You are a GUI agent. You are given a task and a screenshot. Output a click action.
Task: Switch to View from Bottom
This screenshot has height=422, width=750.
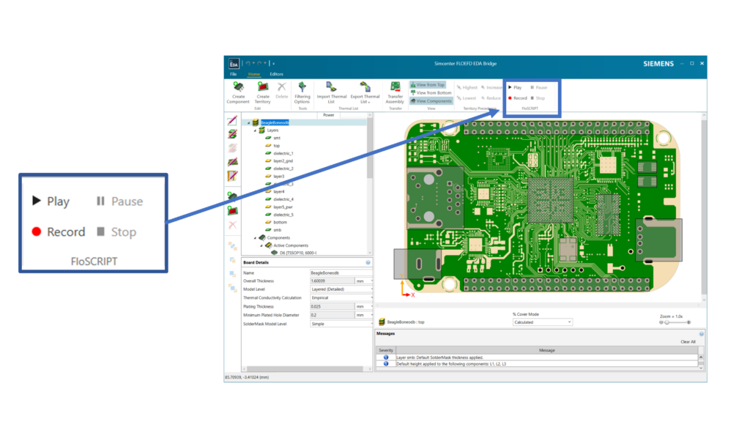click(430, 93)
